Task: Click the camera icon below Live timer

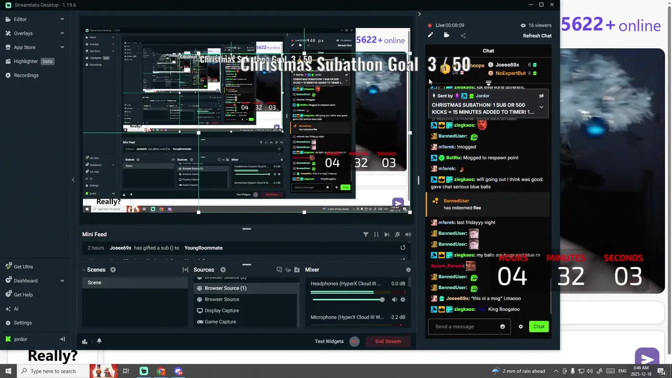Action: coord(446,35)
